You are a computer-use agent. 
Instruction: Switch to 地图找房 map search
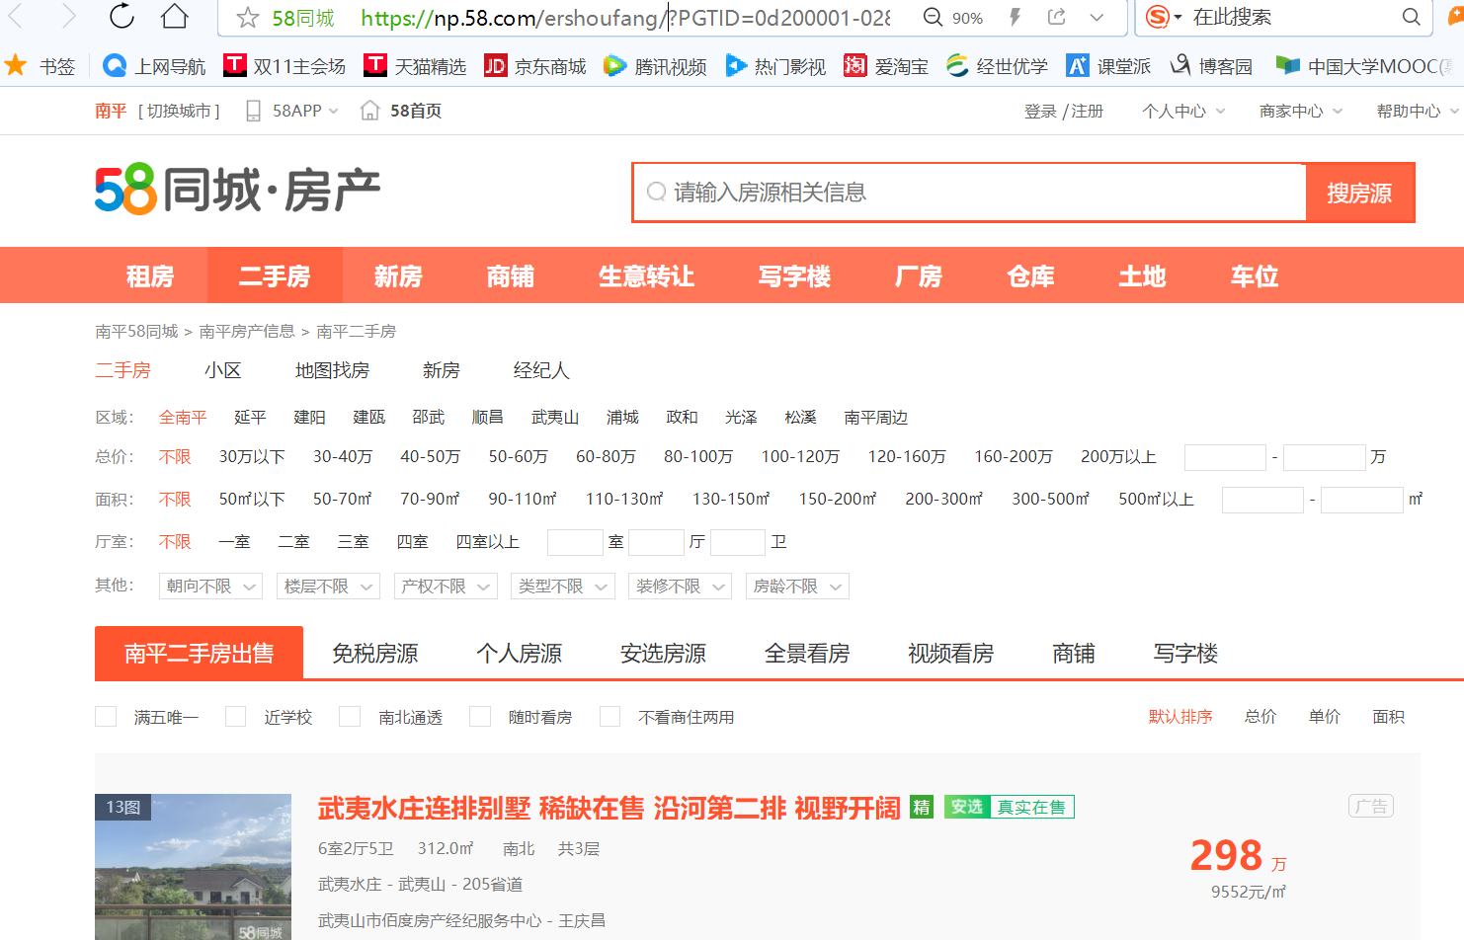(332, 370)
